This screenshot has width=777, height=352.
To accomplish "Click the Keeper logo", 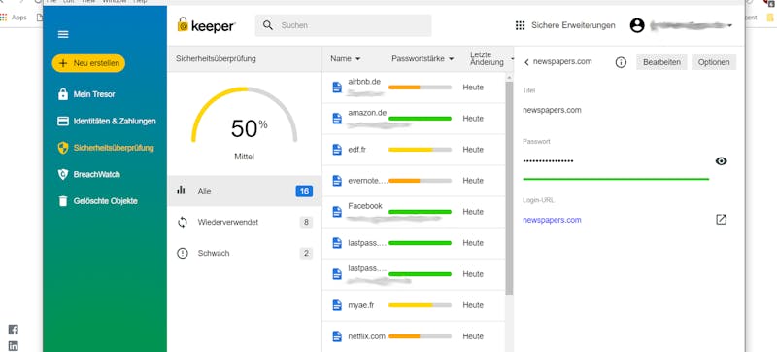I will tap(206, 25).
